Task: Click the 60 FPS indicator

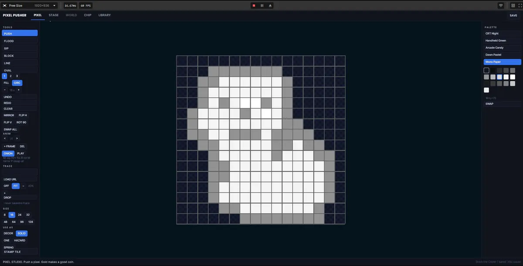Action: (x=85, y=6)
